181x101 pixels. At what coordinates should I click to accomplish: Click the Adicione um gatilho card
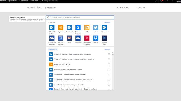pos(27,19)
